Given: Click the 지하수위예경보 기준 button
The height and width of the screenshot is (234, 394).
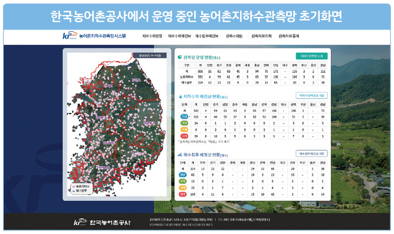Looking at the screenshot, I should click(312, 96).
